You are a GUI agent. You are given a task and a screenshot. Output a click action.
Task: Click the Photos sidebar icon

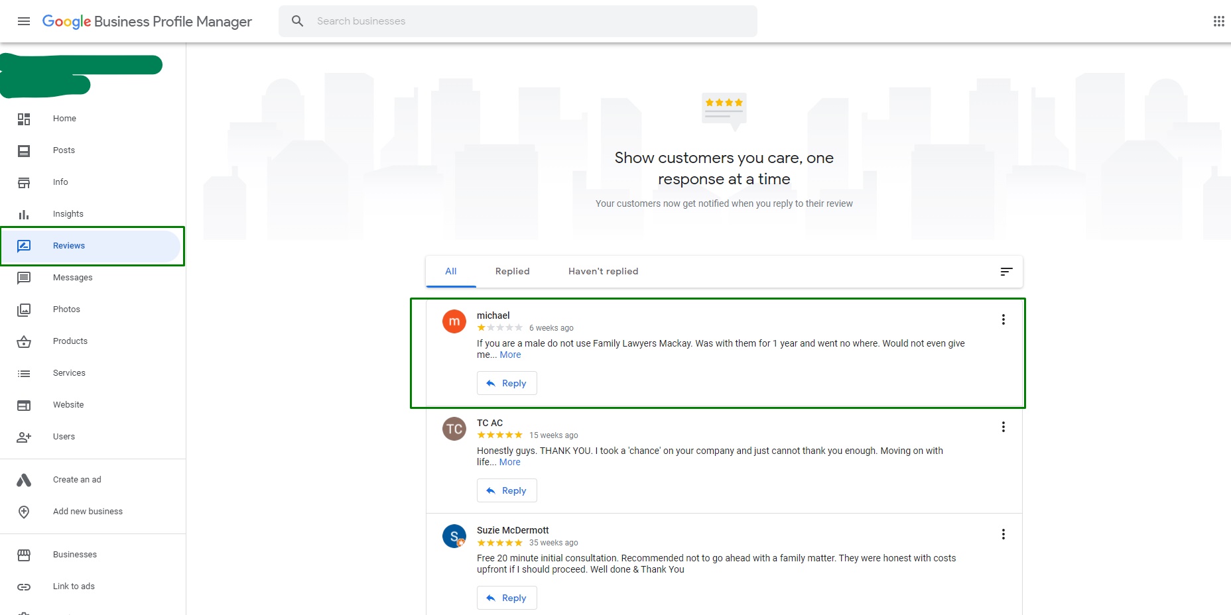24,309
